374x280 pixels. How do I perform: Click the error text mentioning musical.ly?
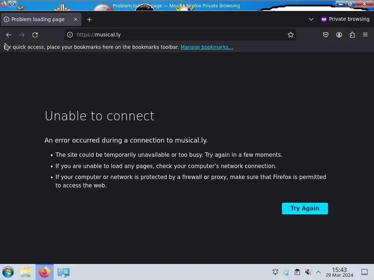point(126,140)
